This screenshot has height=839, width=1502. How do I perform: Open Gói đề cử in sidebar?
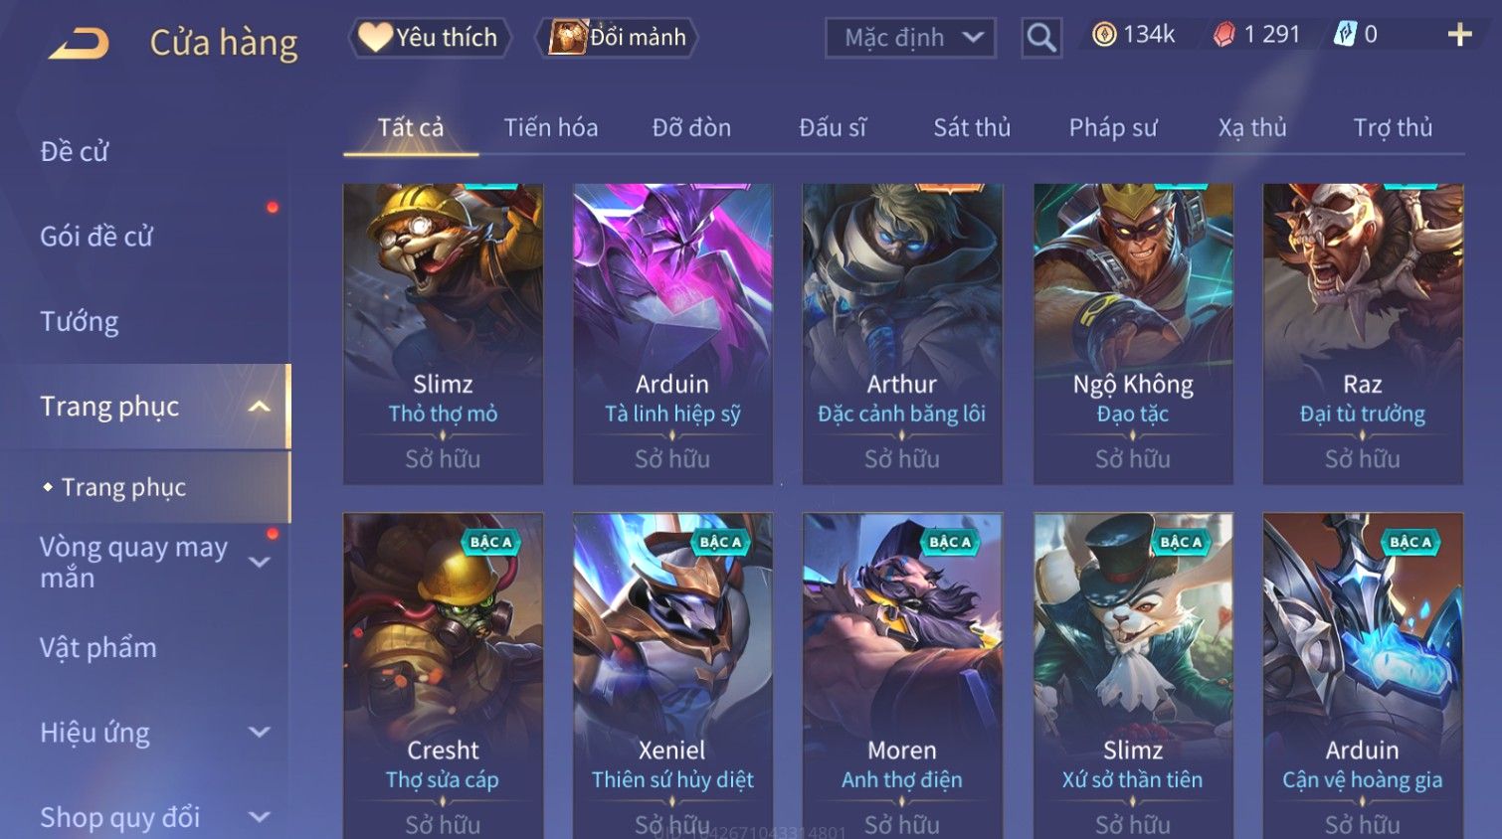tap(96, 237)
